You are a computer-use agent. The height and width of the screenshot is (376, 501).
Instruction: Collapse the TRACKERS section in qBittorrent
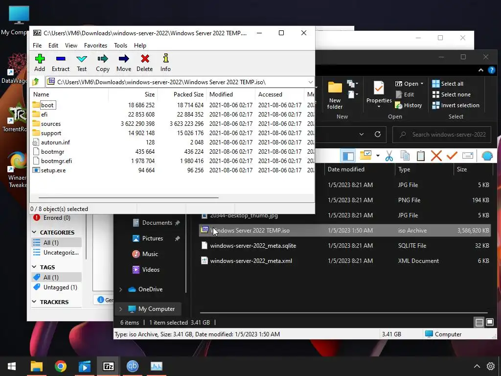(x=35, y=302)
